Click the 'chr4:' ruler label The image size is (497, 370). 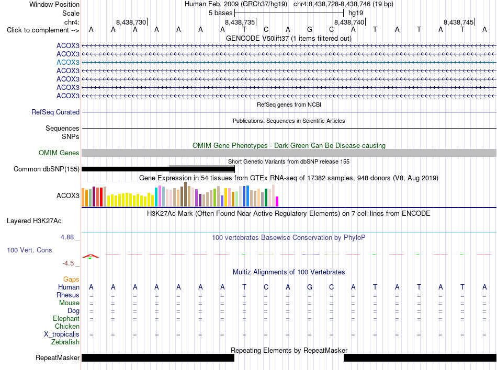click(72, 22)
